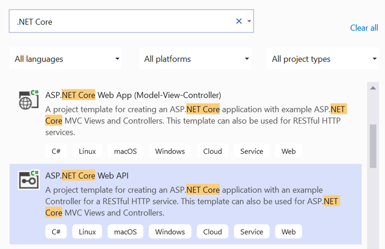Toggle the Windows filter tag on Web API
This screenshot has height=249, width=385.
click(x=170, y=231)
